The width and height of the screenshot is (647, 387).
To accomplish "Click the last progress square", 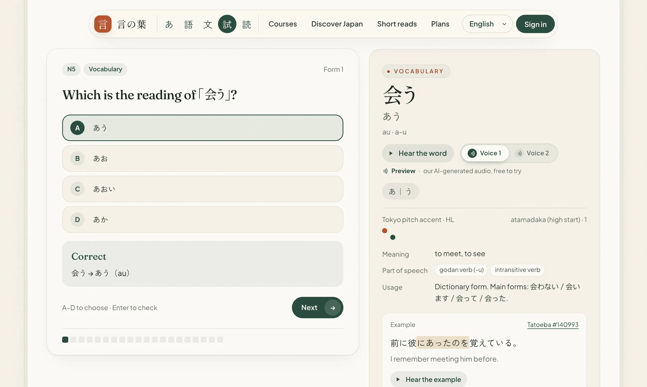I will click(220, 340).
